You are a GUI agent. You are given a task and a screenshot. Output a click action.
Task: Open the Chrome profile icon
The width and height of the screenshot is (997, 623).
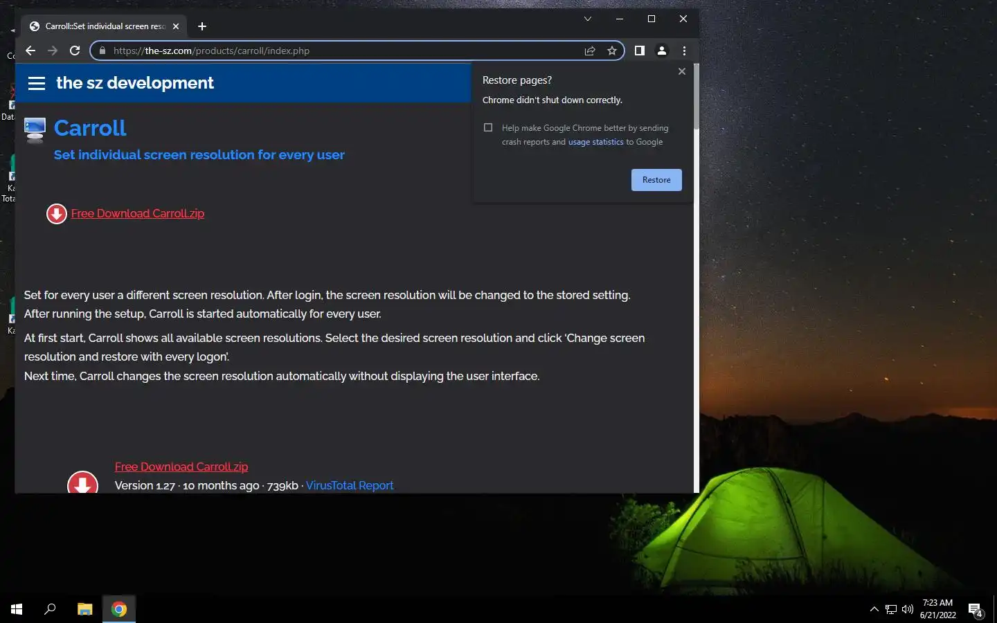(x=662, y=51)
